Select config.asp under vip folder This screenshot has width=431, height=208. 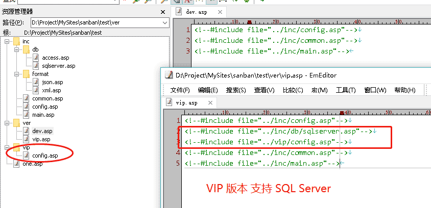pyautogui.click(x=45, y=155)
